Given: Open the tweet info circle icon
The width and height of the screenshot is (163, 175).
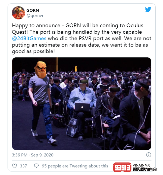Looking at the screenshot, I should tap(149, 155).
